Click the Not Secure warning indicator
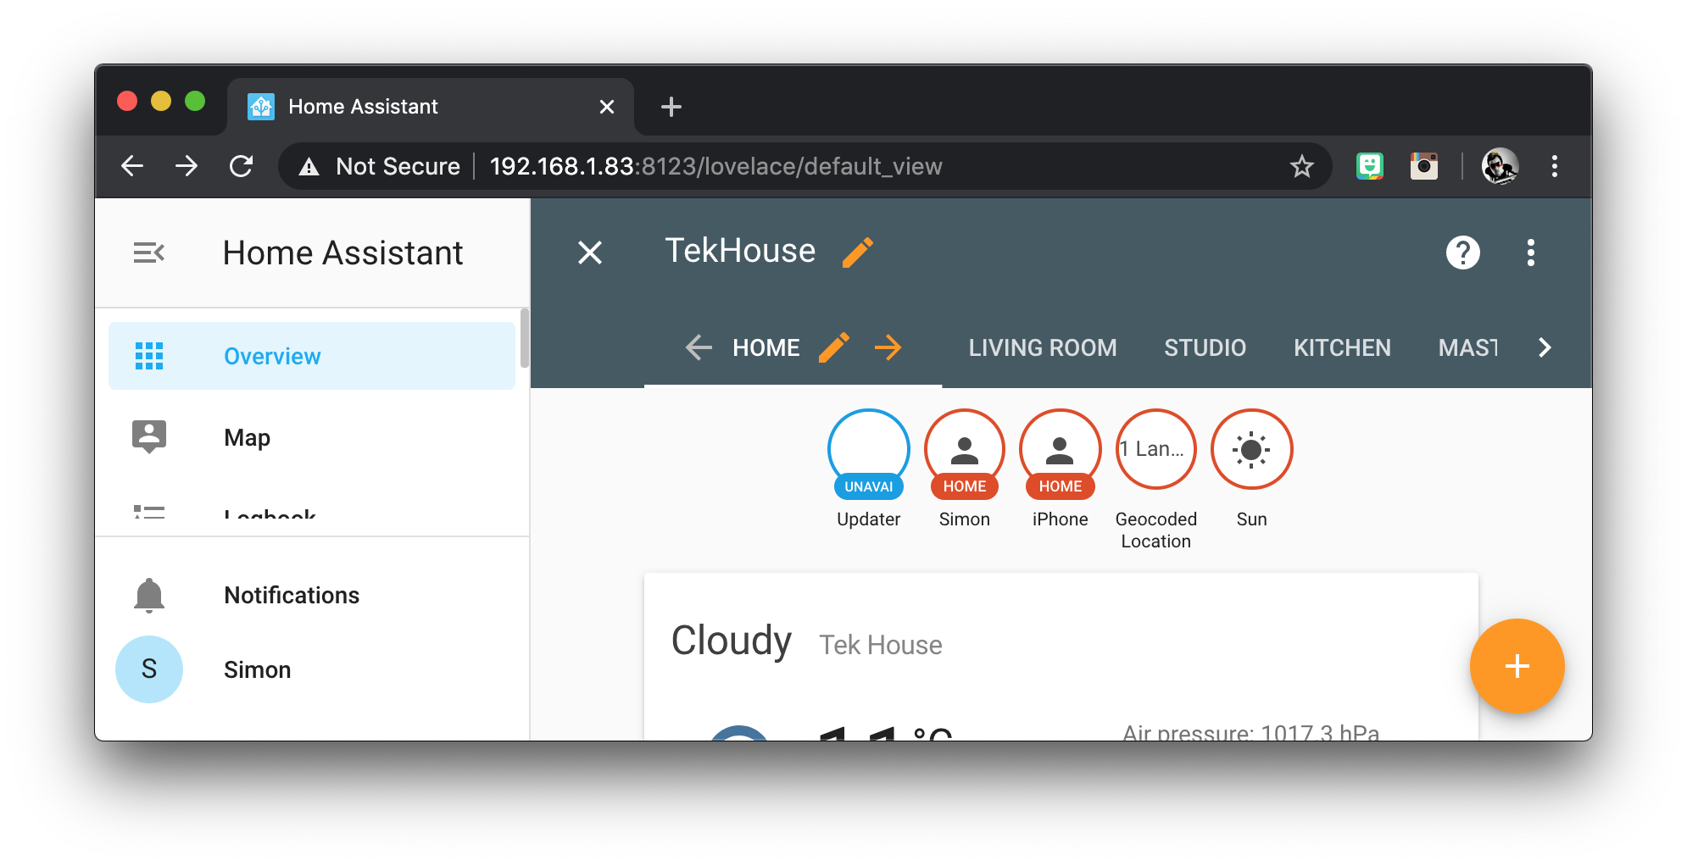 pos(379,166)
